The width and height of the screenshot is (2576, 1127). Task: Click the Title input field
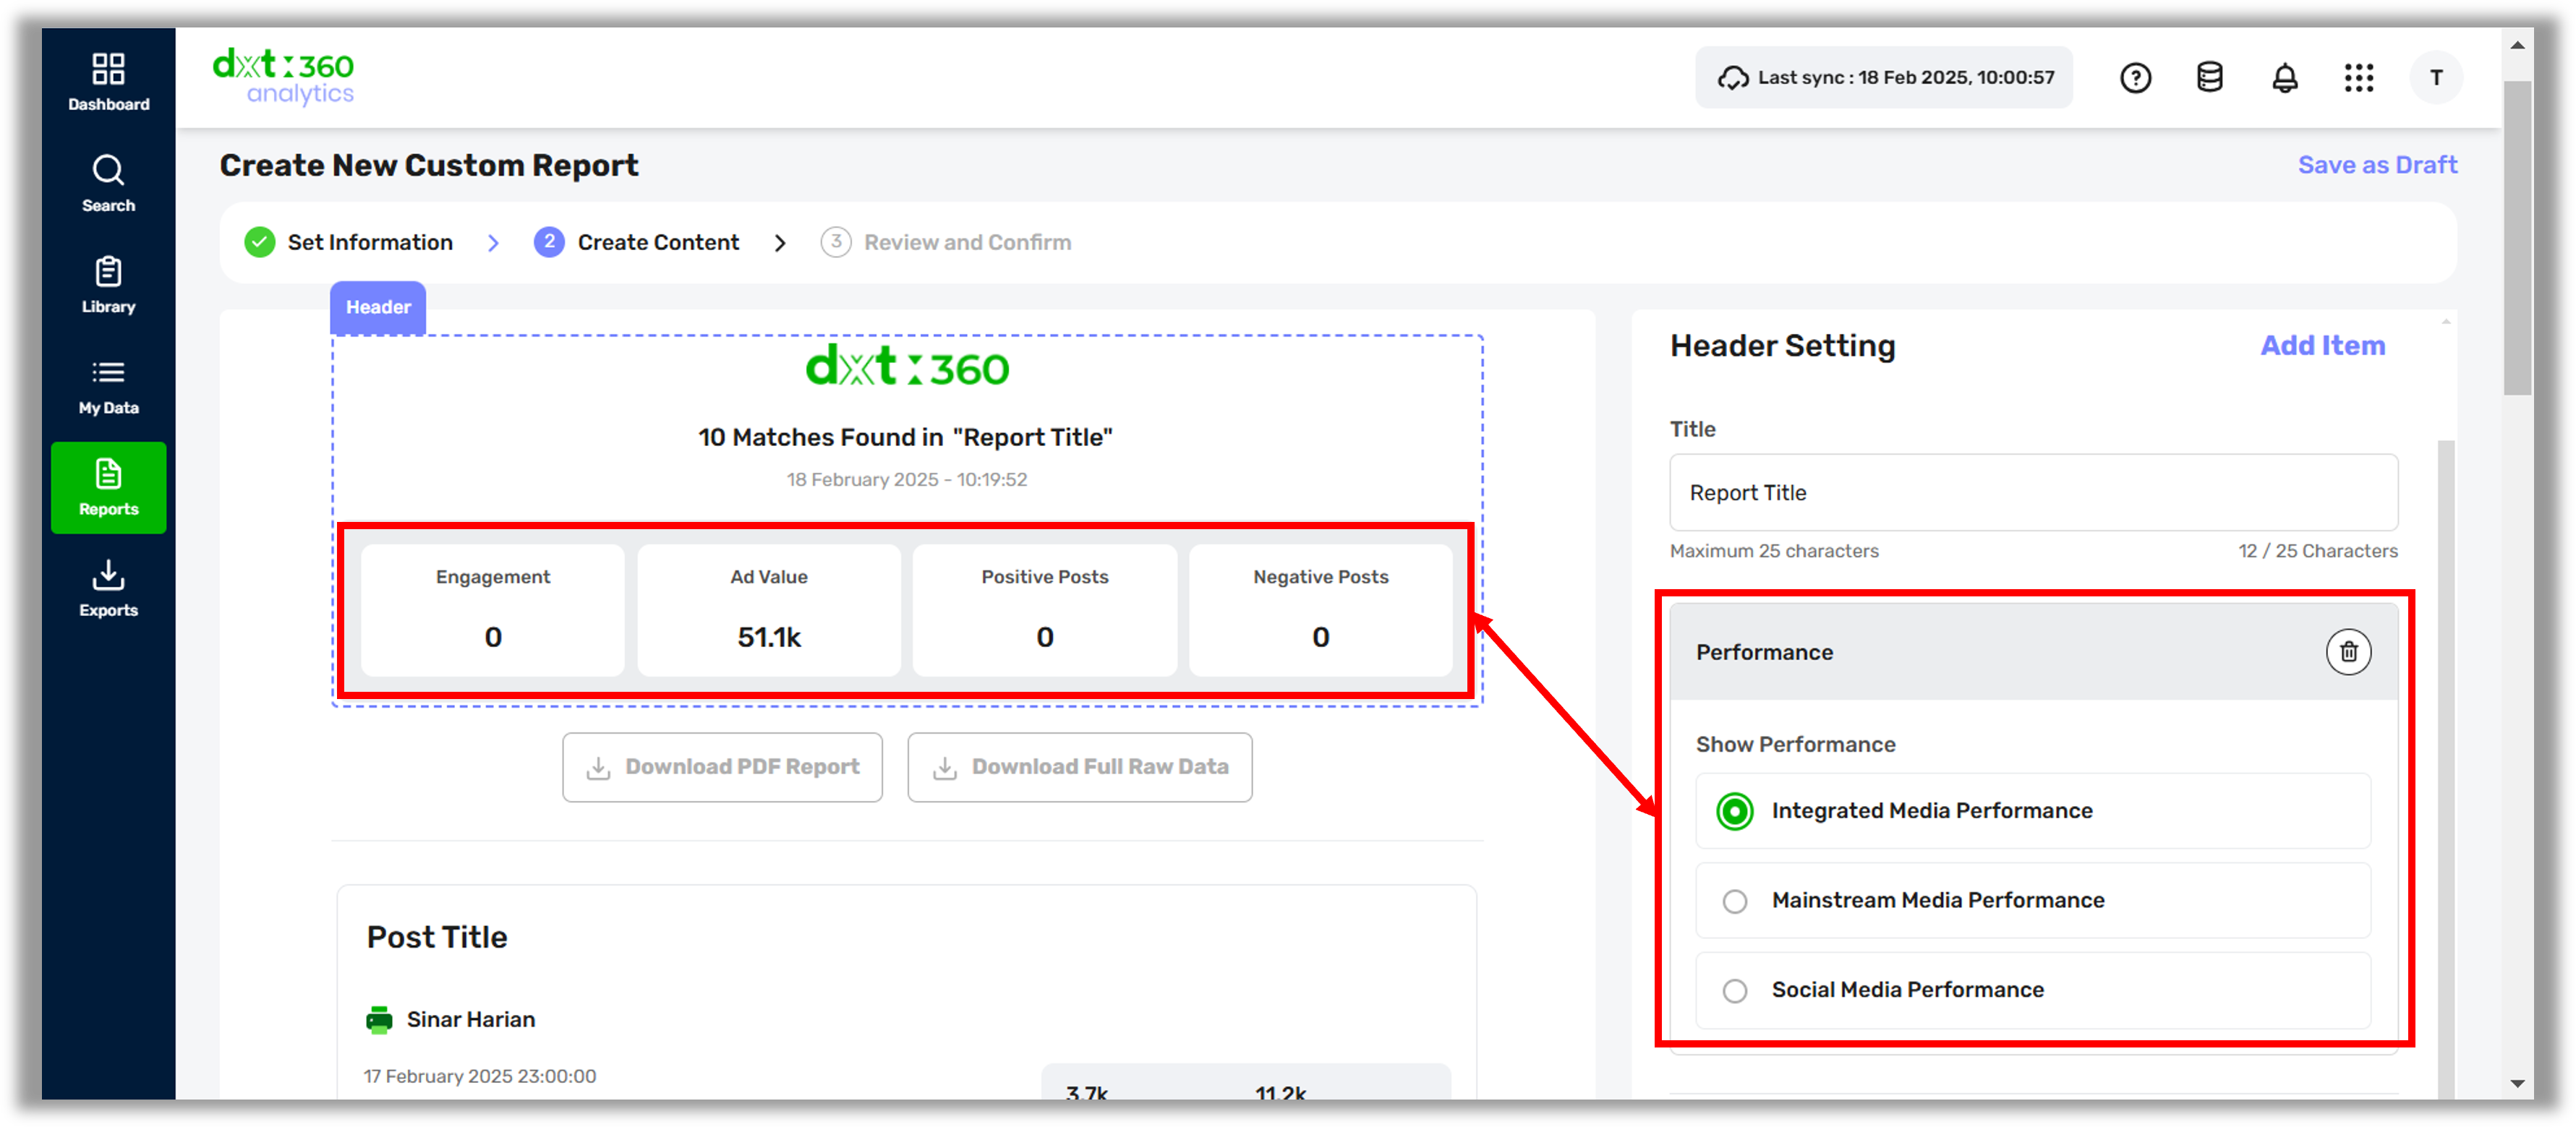[2033, 493]
